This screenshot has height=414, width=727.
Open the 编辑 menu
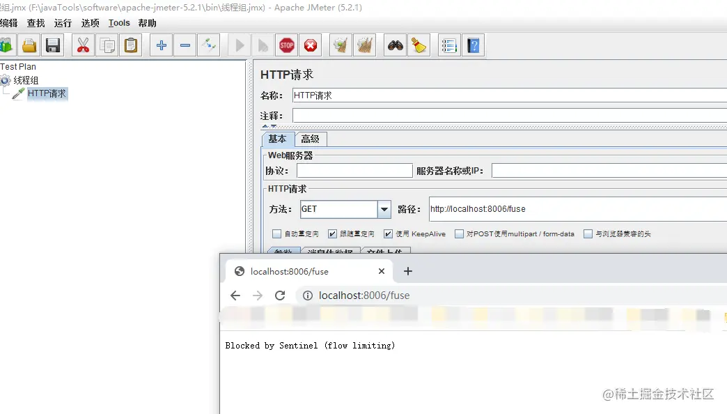(9, 23)
